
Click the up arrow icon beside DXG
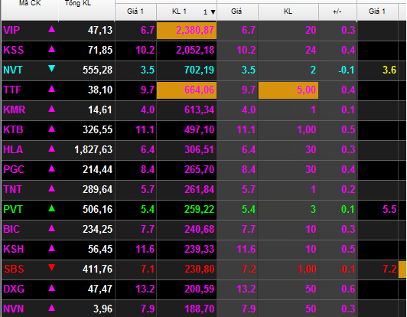tap(52, 288)
